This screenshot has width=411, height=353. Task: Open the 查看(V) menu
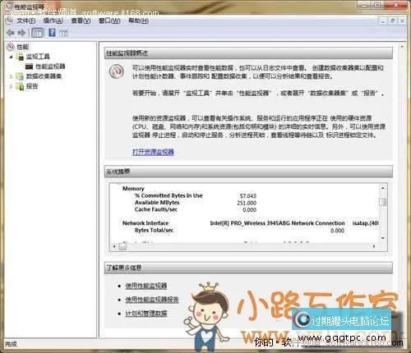point(81,21)
